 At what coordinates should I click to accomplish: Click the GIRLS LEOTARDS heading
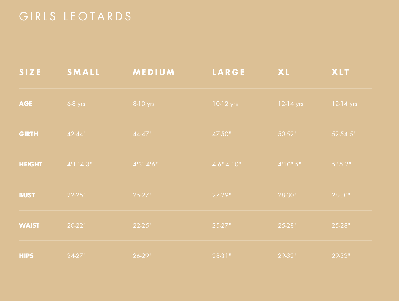[x=75, y=17]
